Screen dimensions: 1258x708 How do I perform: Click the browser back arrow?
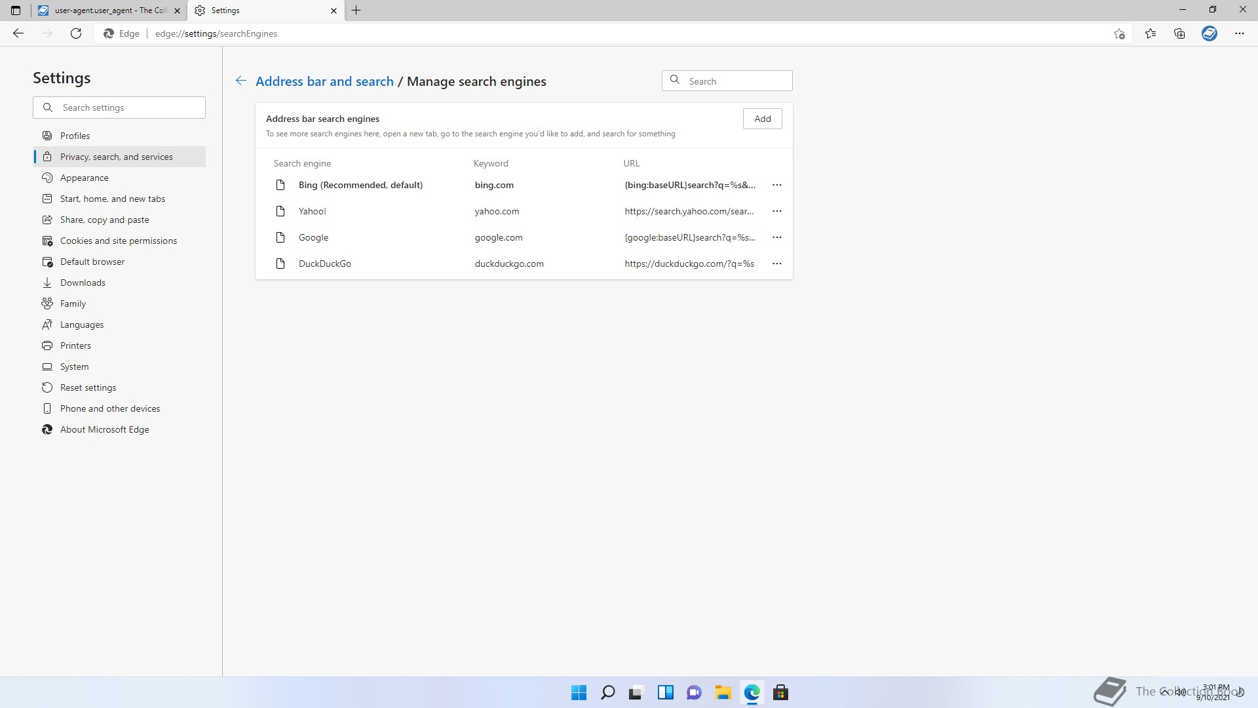tap(18, 33)
